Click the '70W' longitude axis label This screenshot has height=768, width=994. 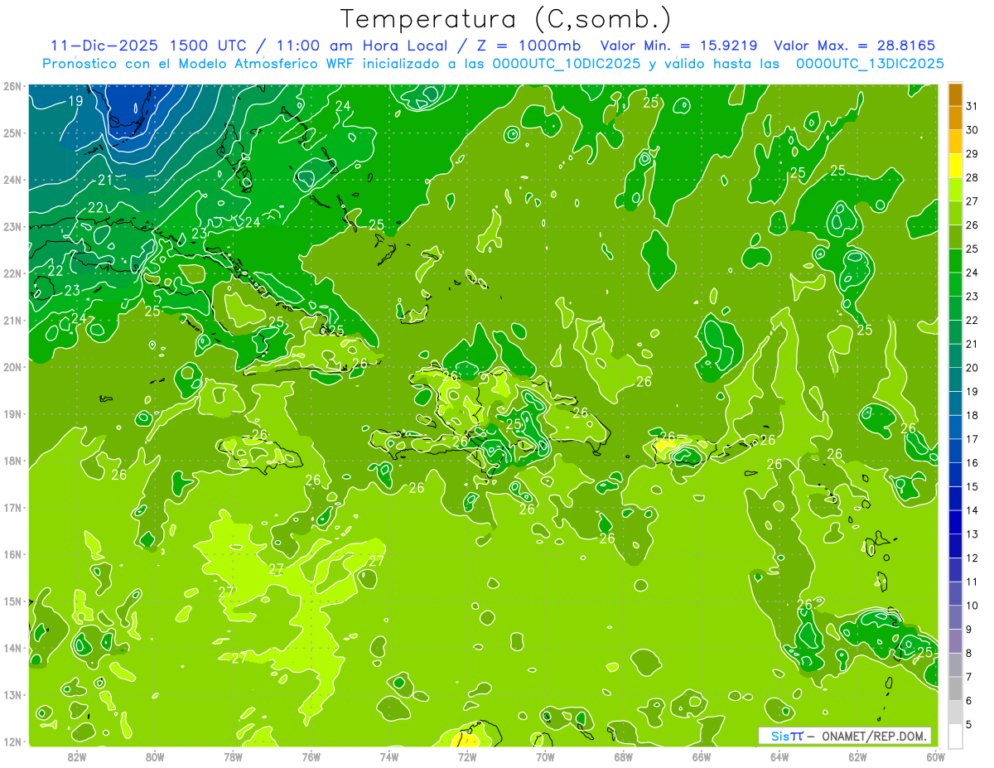coord(545,756)
